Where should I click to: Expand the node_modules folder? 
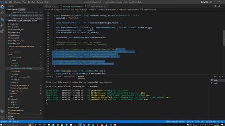point(16,52)
